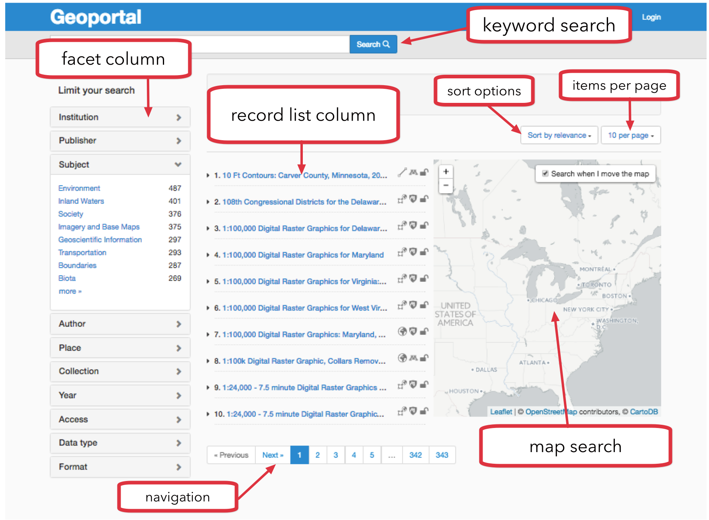
Task: Expand result 5 using its disclosure triangle
Action: pyautogui.click(x=208, y=282)
